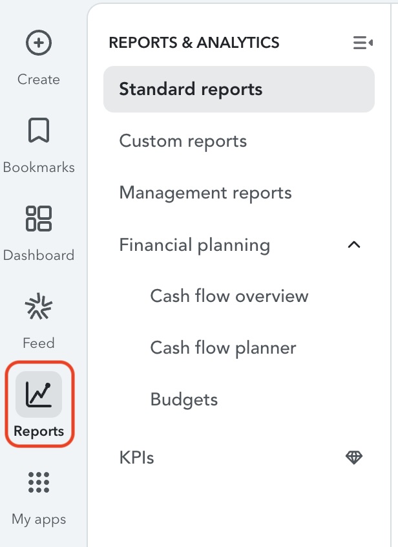Open Bookmarks via the bookmark icon
This screenshot has width=398, height=547.
[x=39, y=131]
